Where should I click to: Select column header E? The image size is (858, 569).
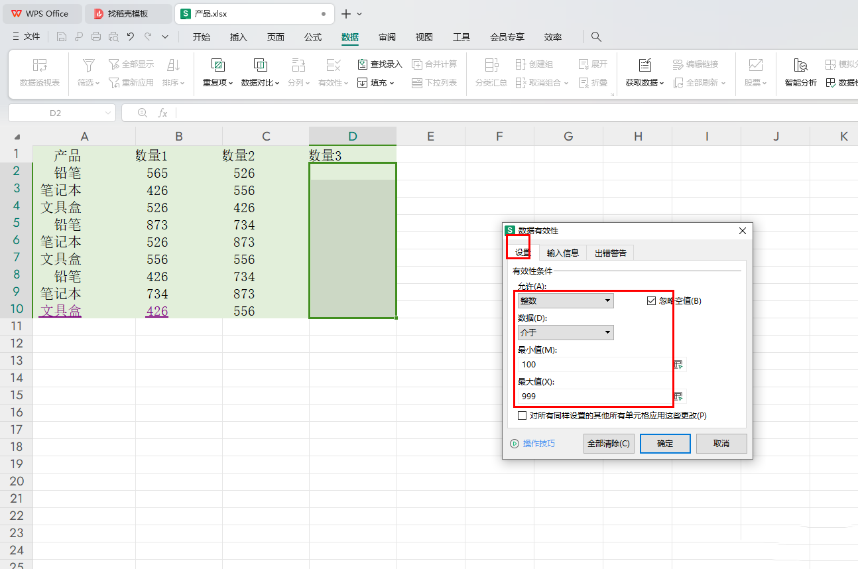(431, 137)
